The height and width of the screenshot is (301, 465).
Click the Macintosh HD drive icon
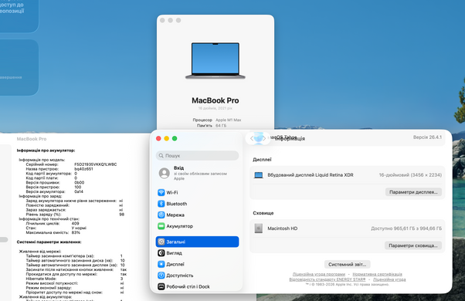click(259, 228)
